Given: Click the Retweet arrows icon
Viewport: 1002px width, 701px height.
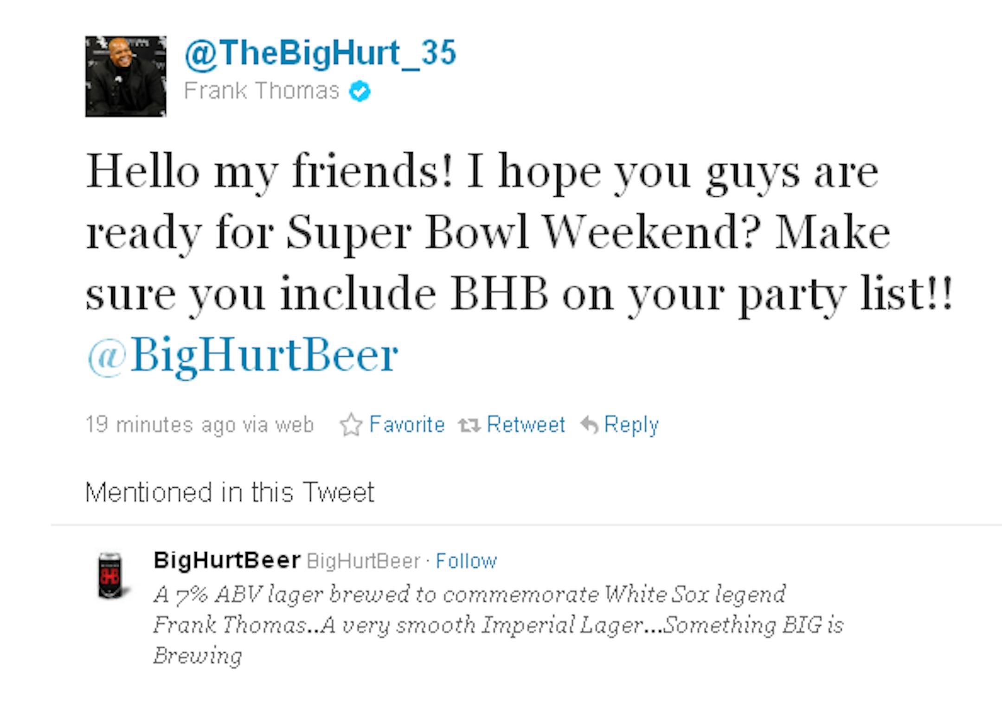Looking at the screenshot, I should pos(469,425).
